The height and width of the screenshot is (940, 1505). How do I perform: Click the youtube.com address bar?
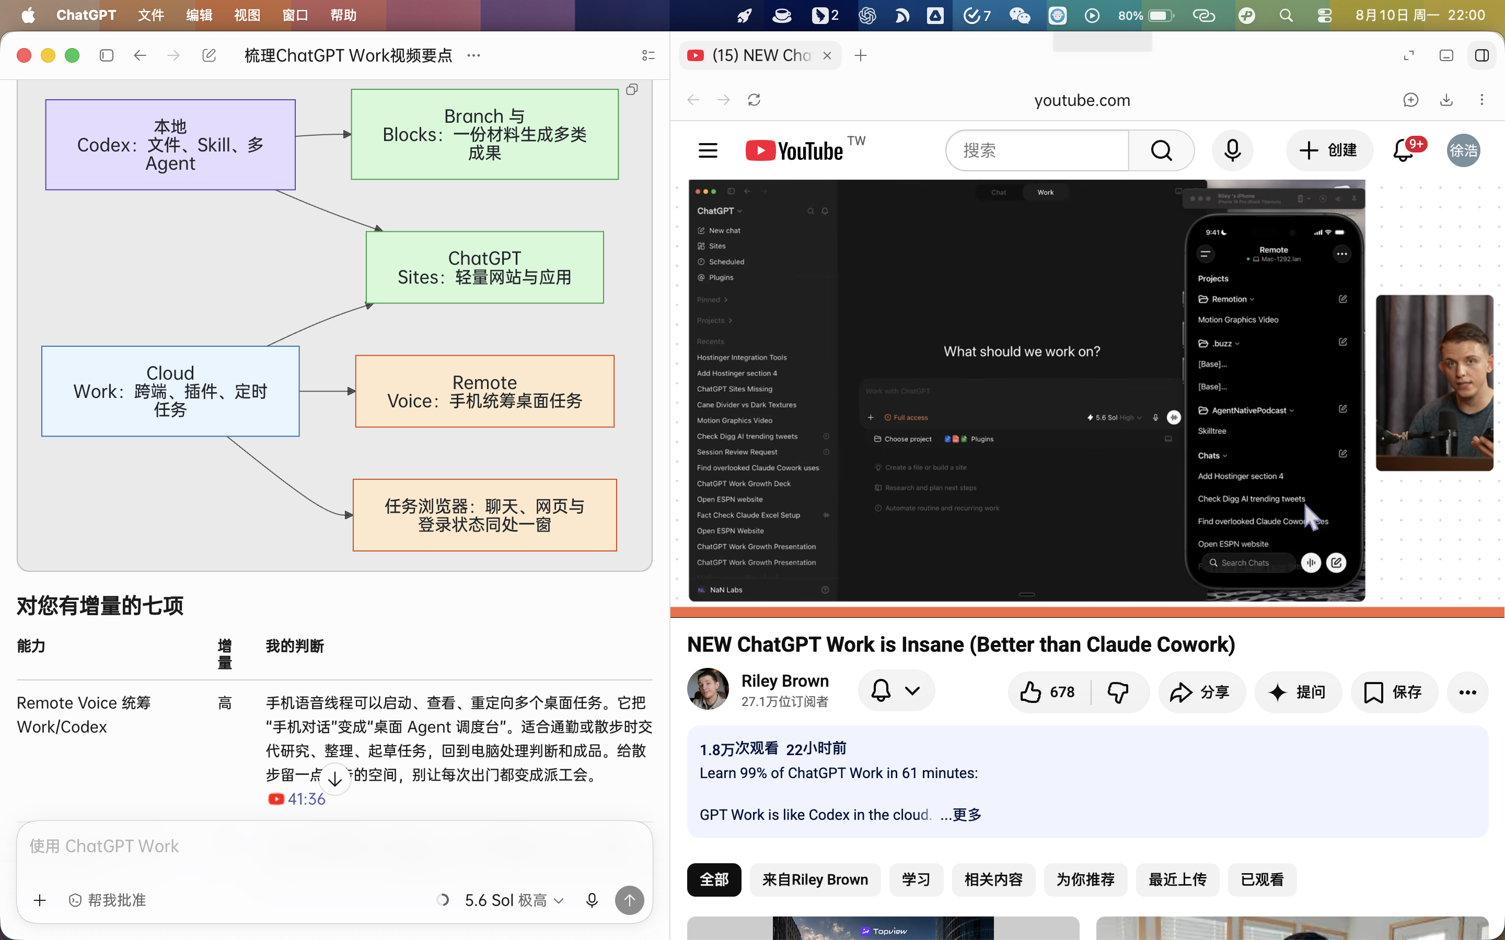[1082, 100]
